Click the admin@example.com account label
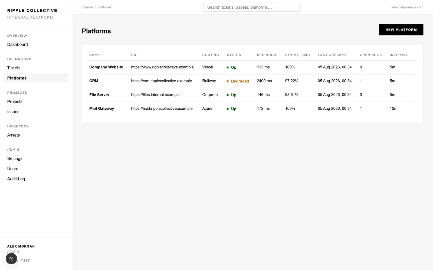 (x=407, y=7)
